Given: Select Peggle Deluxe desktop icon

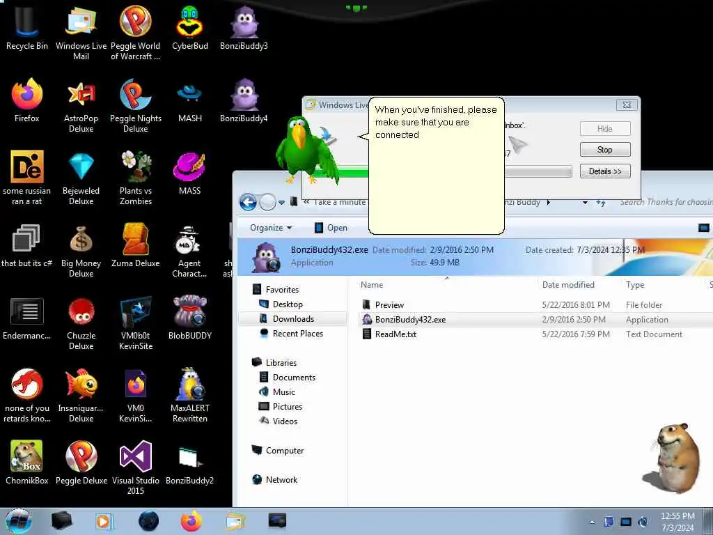Looking at the screenshot, I should 81,463.
